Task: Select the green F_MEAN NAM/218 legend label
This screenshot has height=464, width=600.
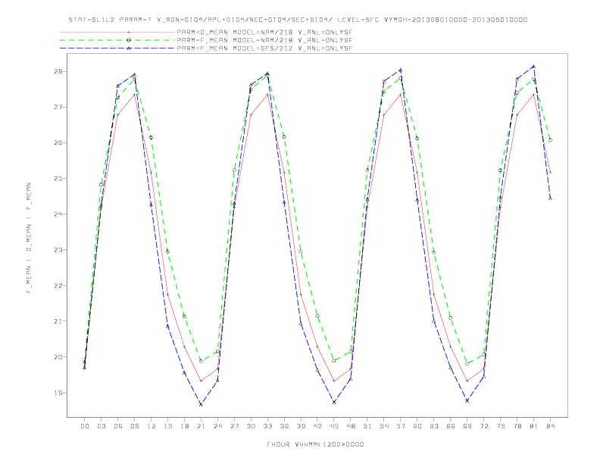Action: point(264,40)
